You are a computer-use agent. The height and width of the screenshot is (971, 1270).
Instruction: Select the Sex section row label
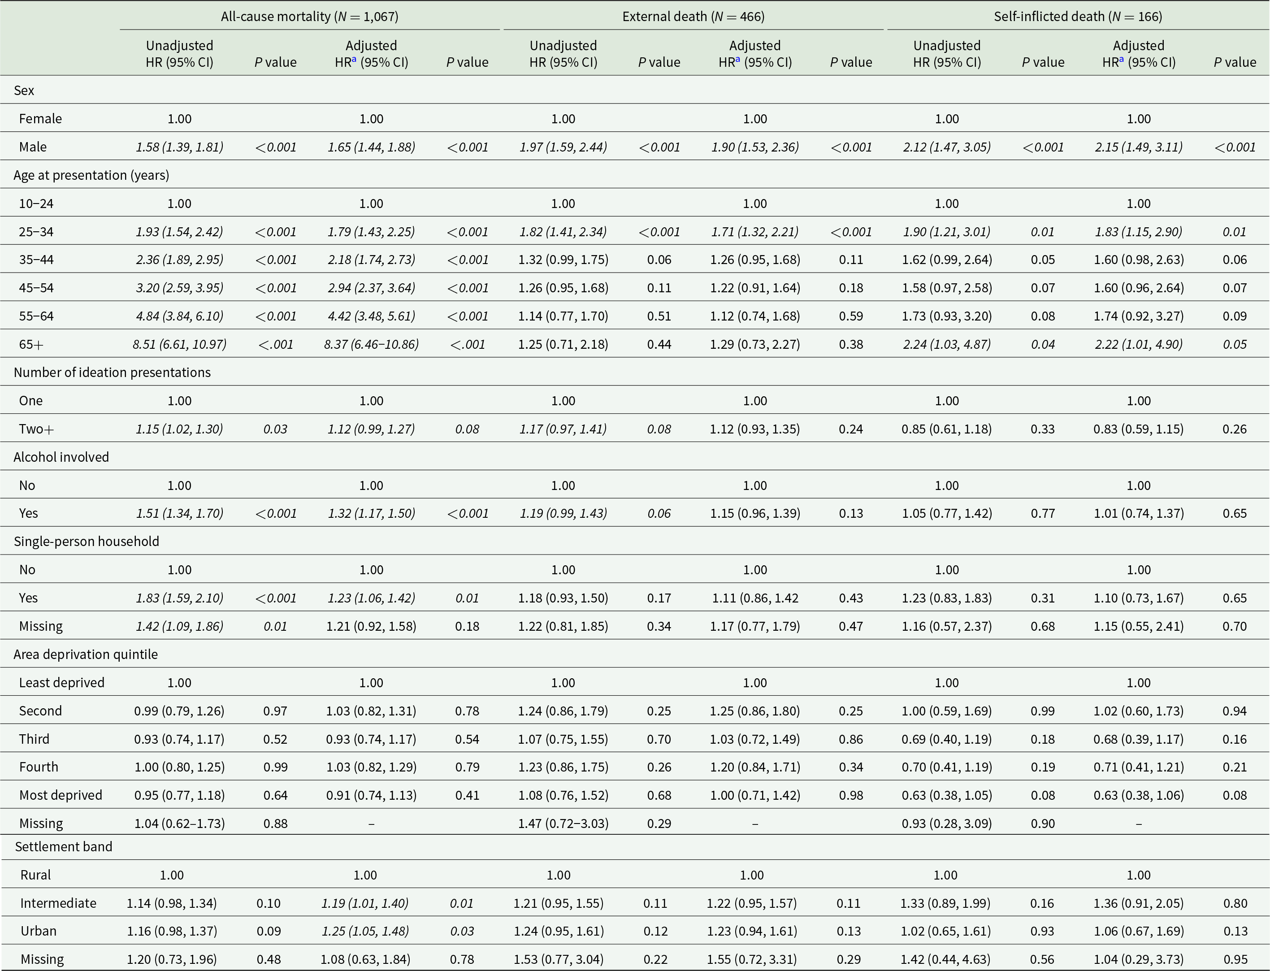24,90
